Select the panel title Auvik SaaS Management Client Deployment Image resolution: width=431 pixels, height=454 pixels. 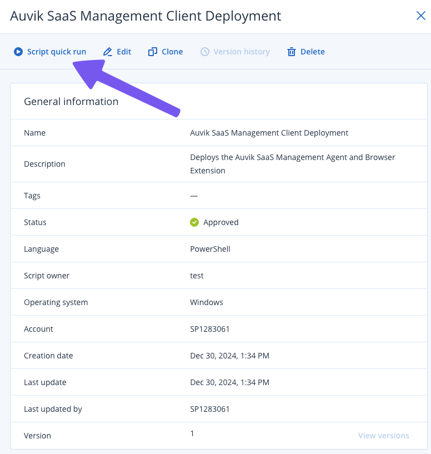pos(146,16)
